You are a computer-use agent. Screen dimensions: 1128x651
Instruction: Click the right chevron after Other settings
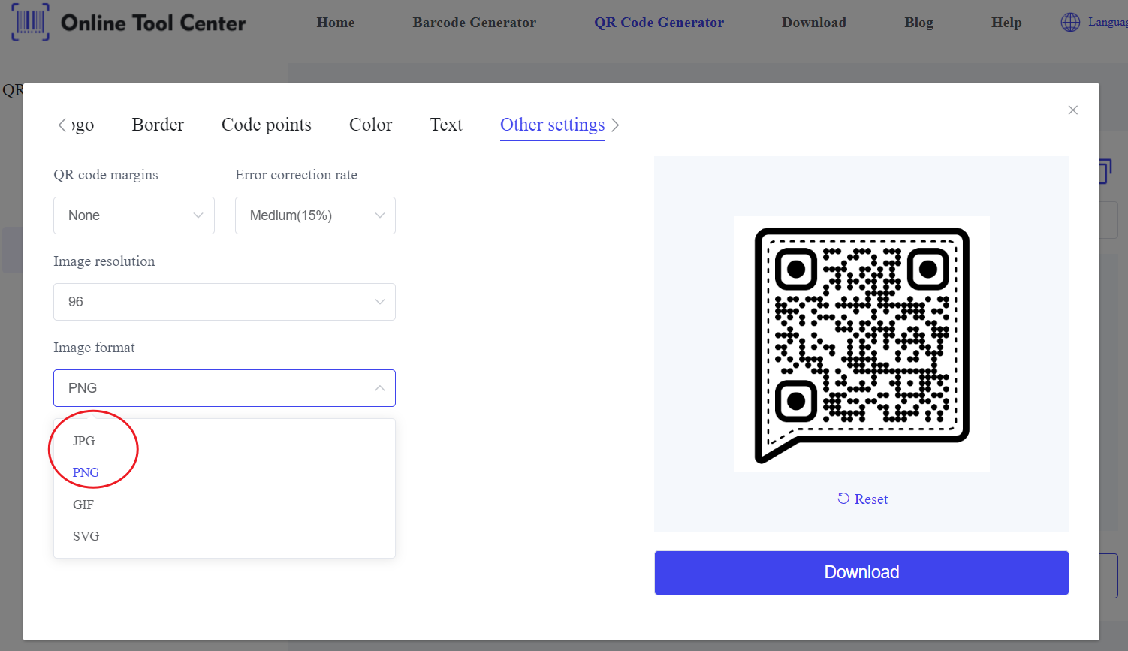point(615,125)
